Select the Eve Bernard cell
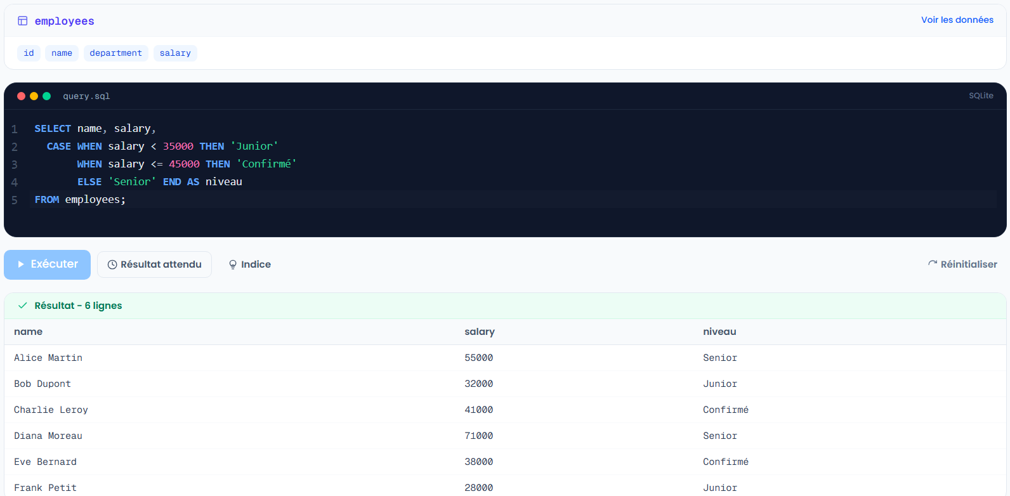 point(45,462)
